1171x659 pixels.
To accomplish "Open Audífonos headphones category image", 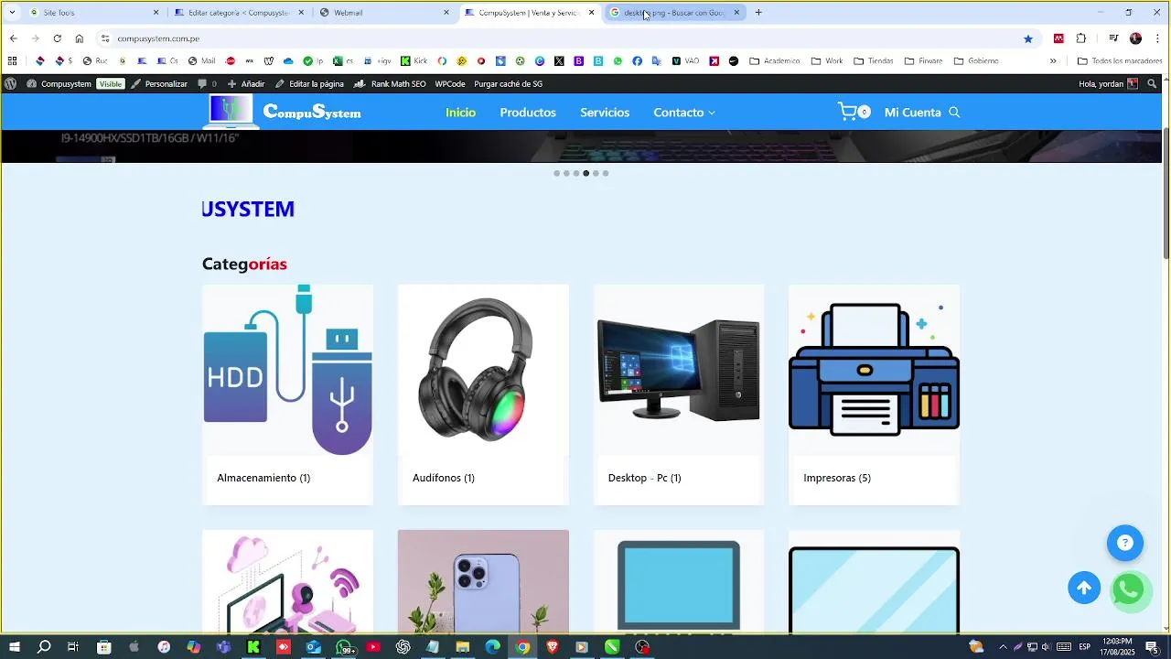I will 483,370.
